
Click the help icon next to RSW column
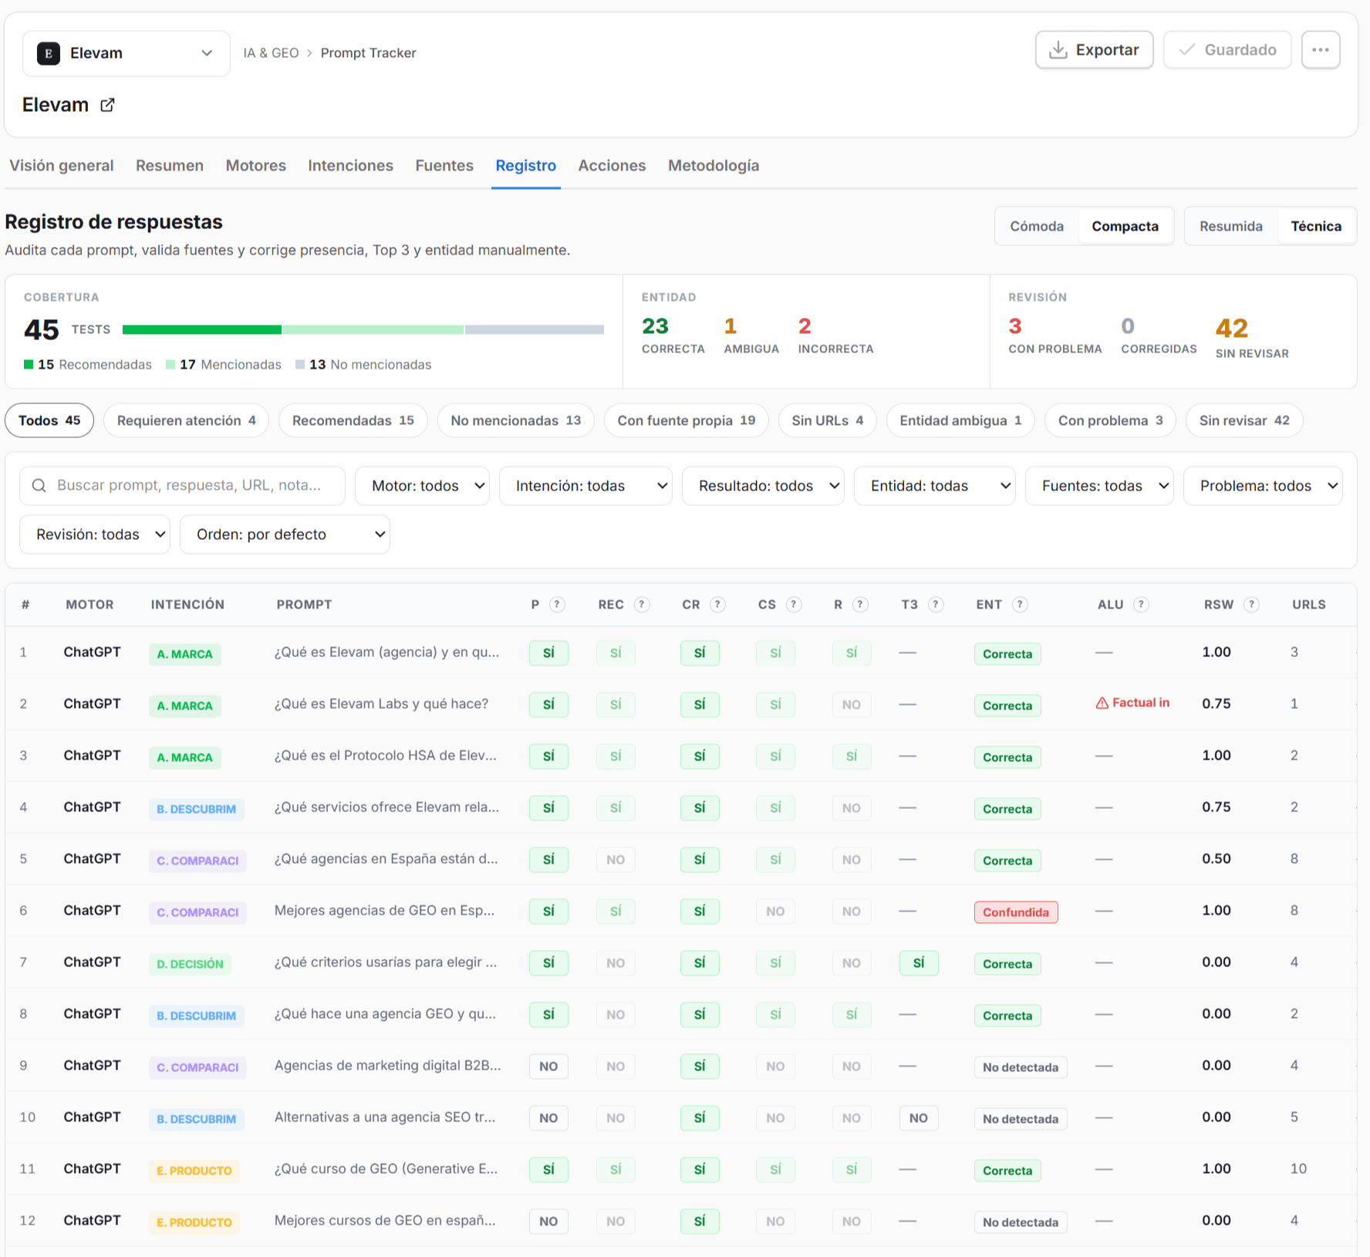tap(1252, 605)
